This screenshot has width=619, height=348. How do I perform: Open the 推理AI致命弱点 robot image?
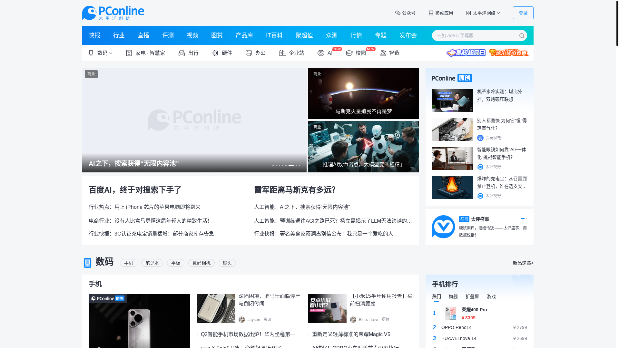pos(363,147)
